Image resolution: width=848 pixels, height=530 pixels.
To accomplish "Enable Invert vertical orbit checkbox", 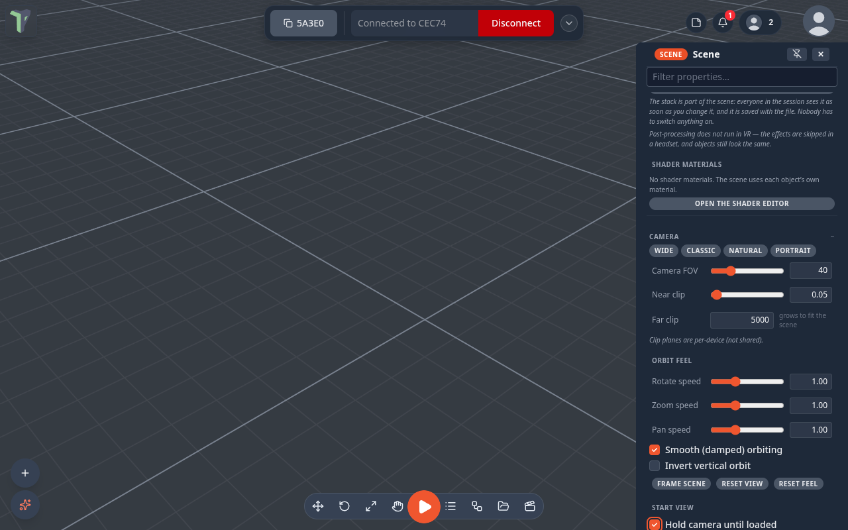I will pyautogui.click(x=655, y=466).
